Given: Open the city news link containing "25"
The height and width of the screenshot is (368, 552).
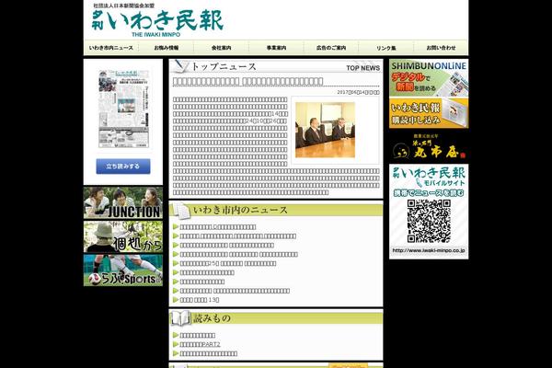Looking at the screenshot, I should (228, 263).
